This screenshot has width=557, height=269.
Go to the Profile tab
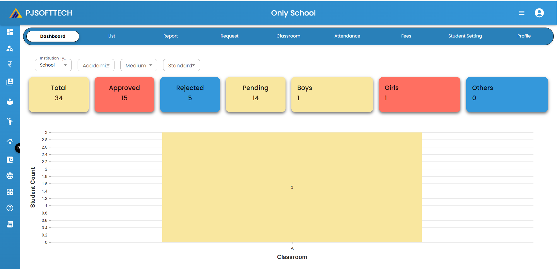(x=524, y=36)
